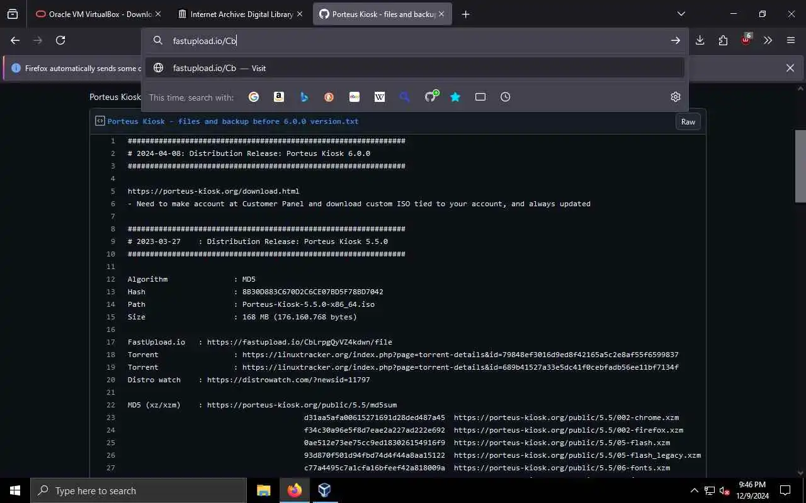This screenshot has height=503, width=806.
Task: List all tabs dropdown arrow
Action: click(x=681, y=14)
